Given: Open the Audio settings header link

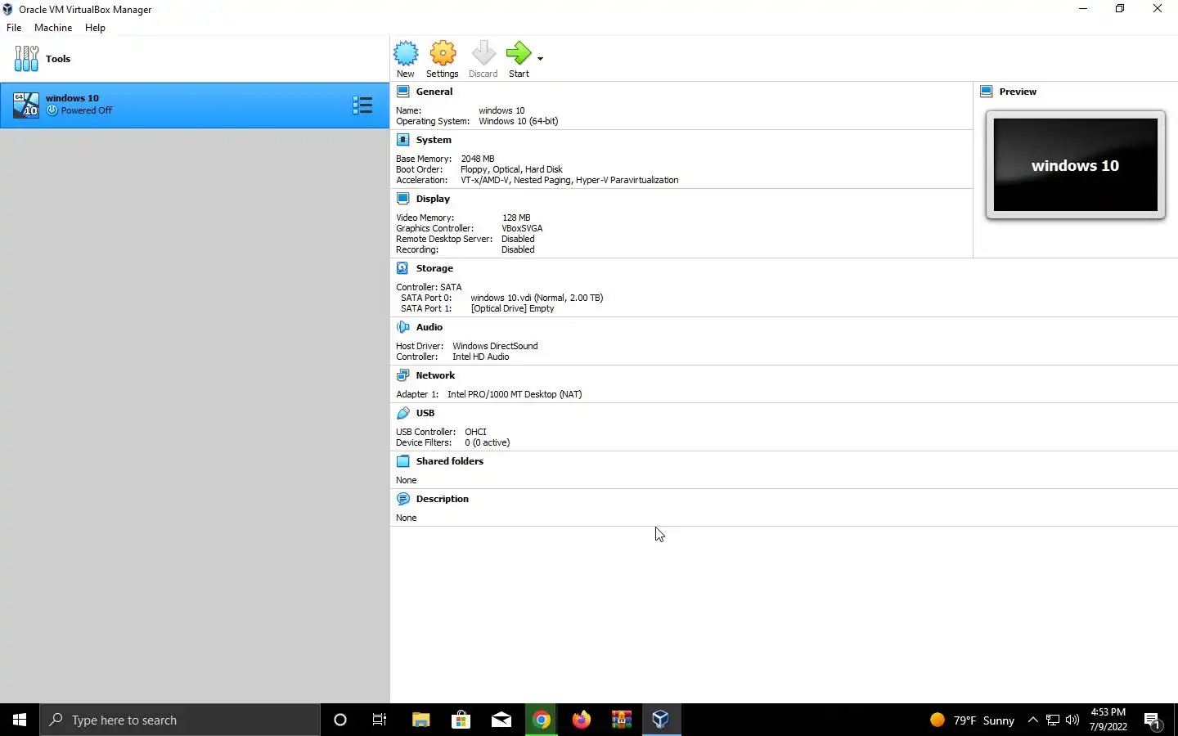Looking at the screenshot, I should click(x=429, y=327).
